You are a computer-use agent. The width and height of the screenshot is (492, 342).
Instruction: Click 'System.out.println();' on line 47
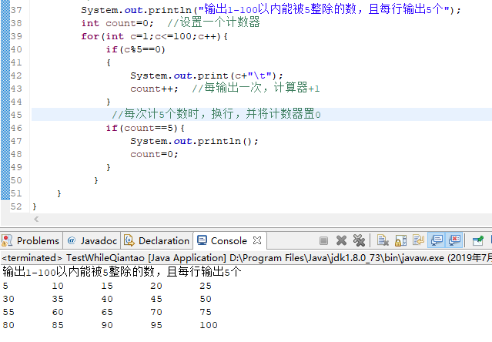(x=194, y=141)
